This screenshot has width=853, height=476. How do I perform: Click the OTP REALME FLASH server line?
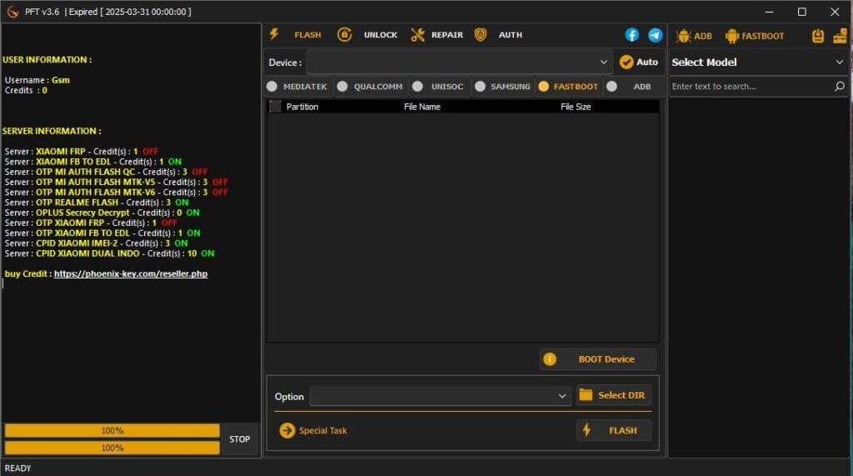(x=97, y=202)
